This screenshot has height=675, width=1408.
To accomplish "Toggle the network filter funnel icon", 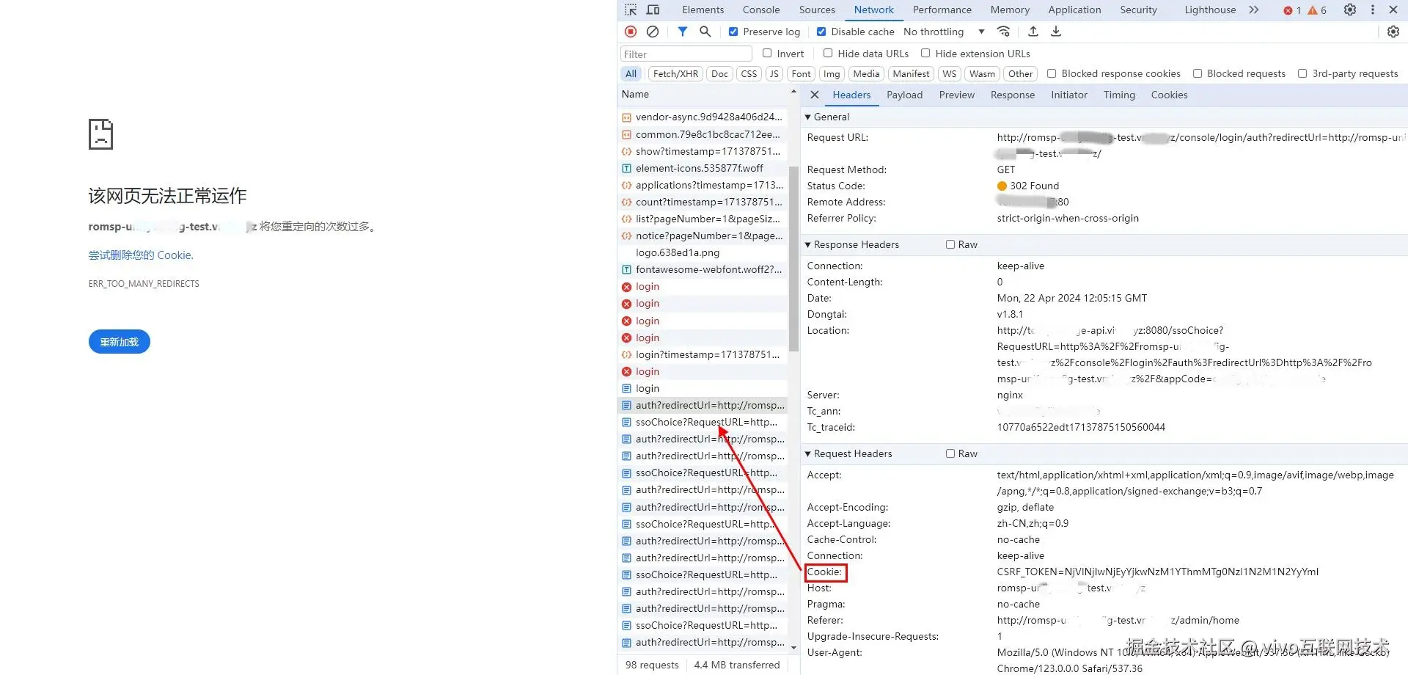I will (x=683, y=32).
